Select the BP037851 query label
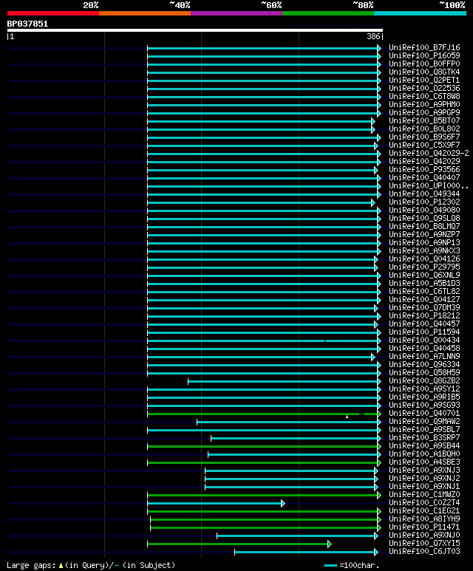 27,24
